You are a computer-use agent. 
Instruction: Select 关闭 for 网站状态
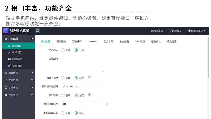(x=63, y=50)
